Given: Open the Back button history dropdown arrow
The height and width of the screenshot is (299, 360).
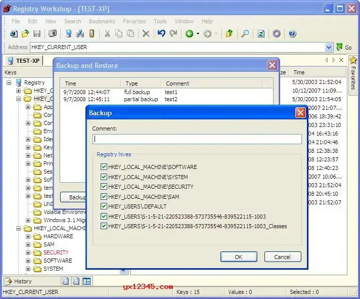Looking at the screenshot, I should tap(198, 34).
